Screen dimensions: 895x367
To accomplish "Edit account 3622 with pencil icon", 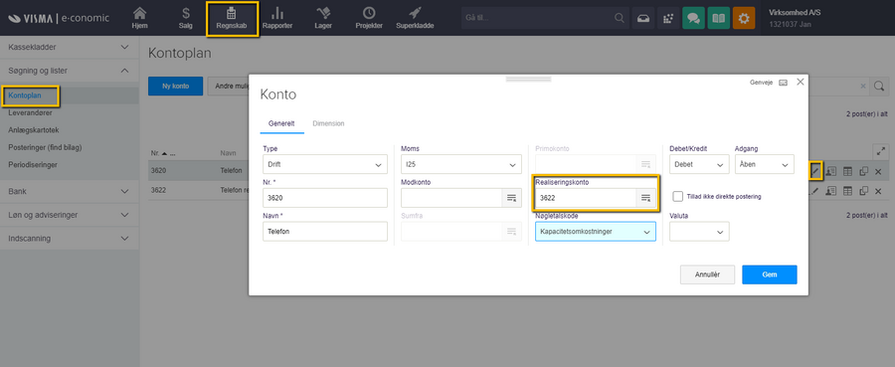I will [815, 191].
